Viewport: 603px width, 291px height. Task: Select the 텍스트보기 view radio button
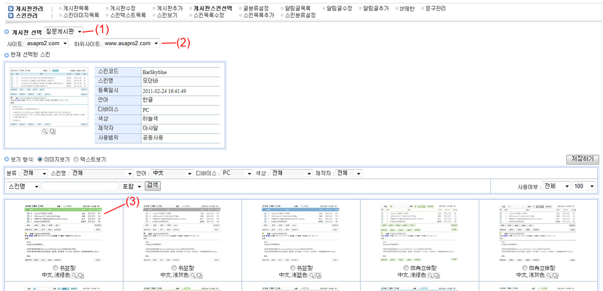[77, 160]
